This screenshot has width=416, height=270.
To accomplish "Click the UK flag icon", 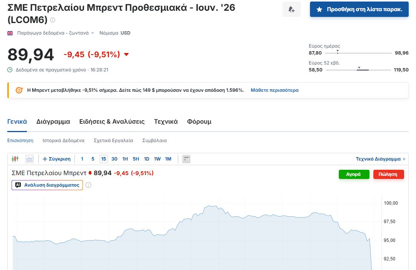I will point(10,33).
